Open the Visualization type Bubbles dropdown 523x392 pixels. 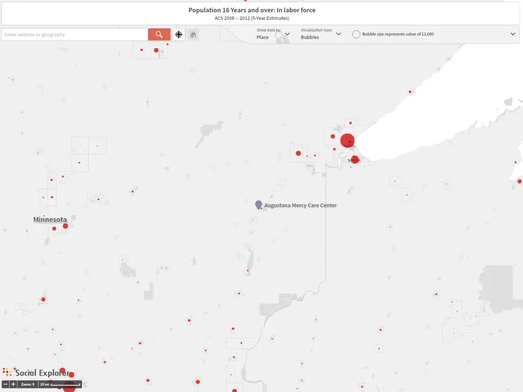[321, 34]
